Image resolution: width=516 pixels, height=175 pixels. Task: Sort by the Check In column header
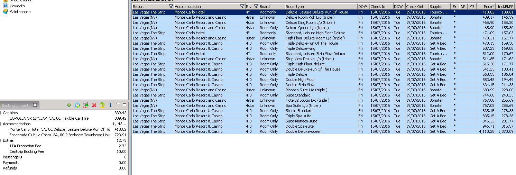tap(381, 7)
